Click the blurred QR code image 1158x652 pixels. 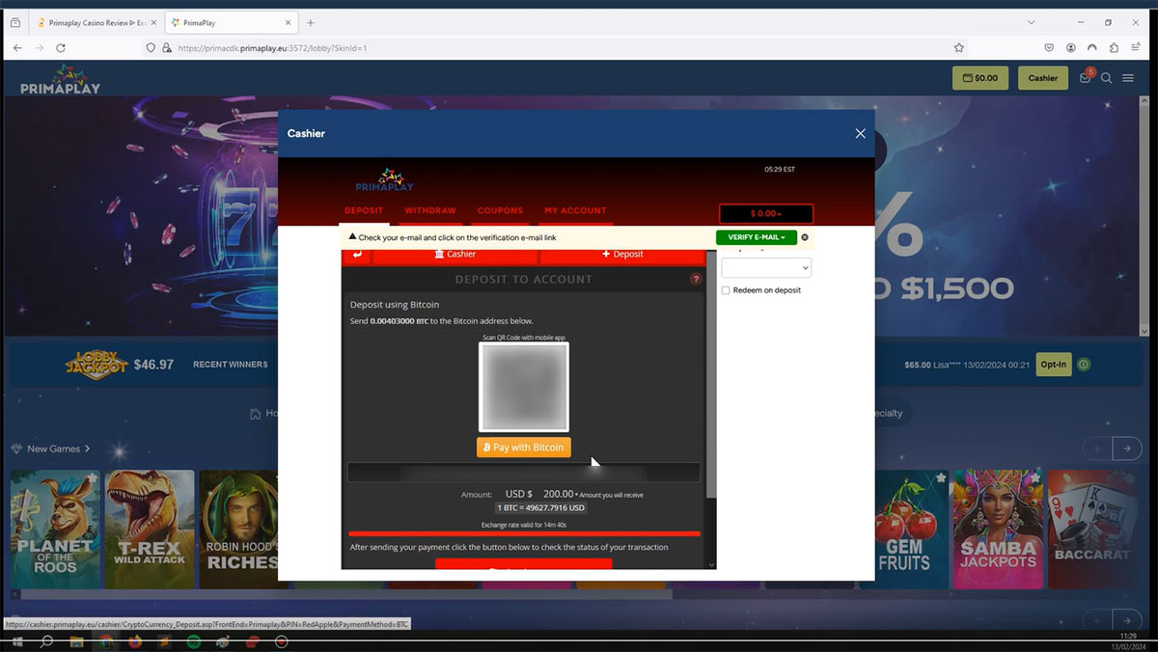coord(524,387)
